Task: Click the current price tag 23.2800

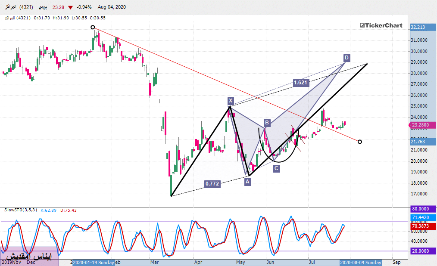Action: click(x=420, y=125)
